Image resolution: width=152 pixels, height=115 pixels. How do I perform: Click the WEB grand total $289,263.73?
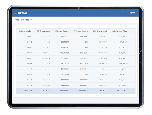click(x=103, y=91)
